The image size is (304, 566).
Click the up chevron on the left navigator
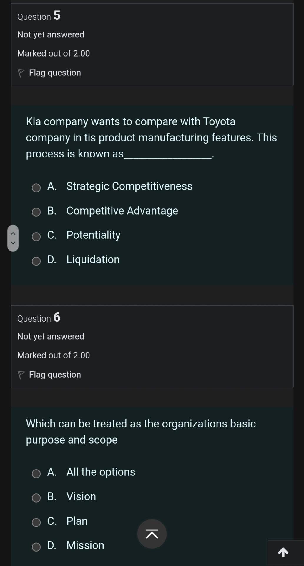tap(13, 233)
